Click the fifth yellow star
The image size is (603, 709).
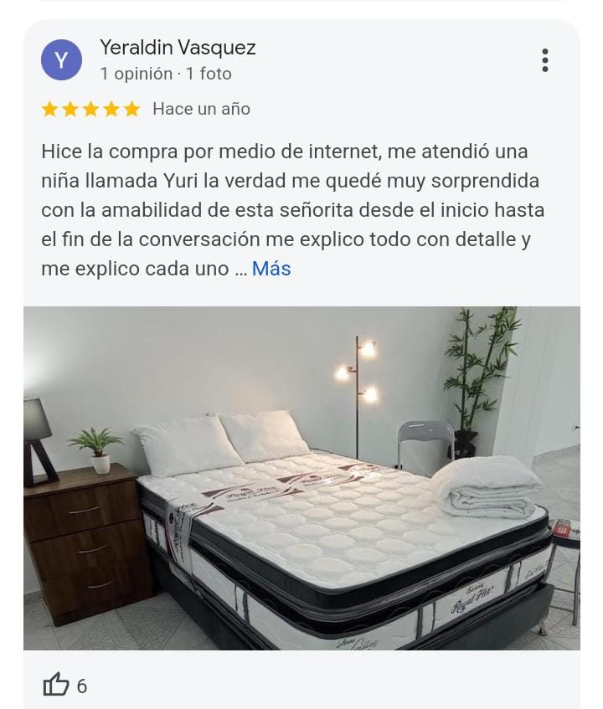point(131,109)
